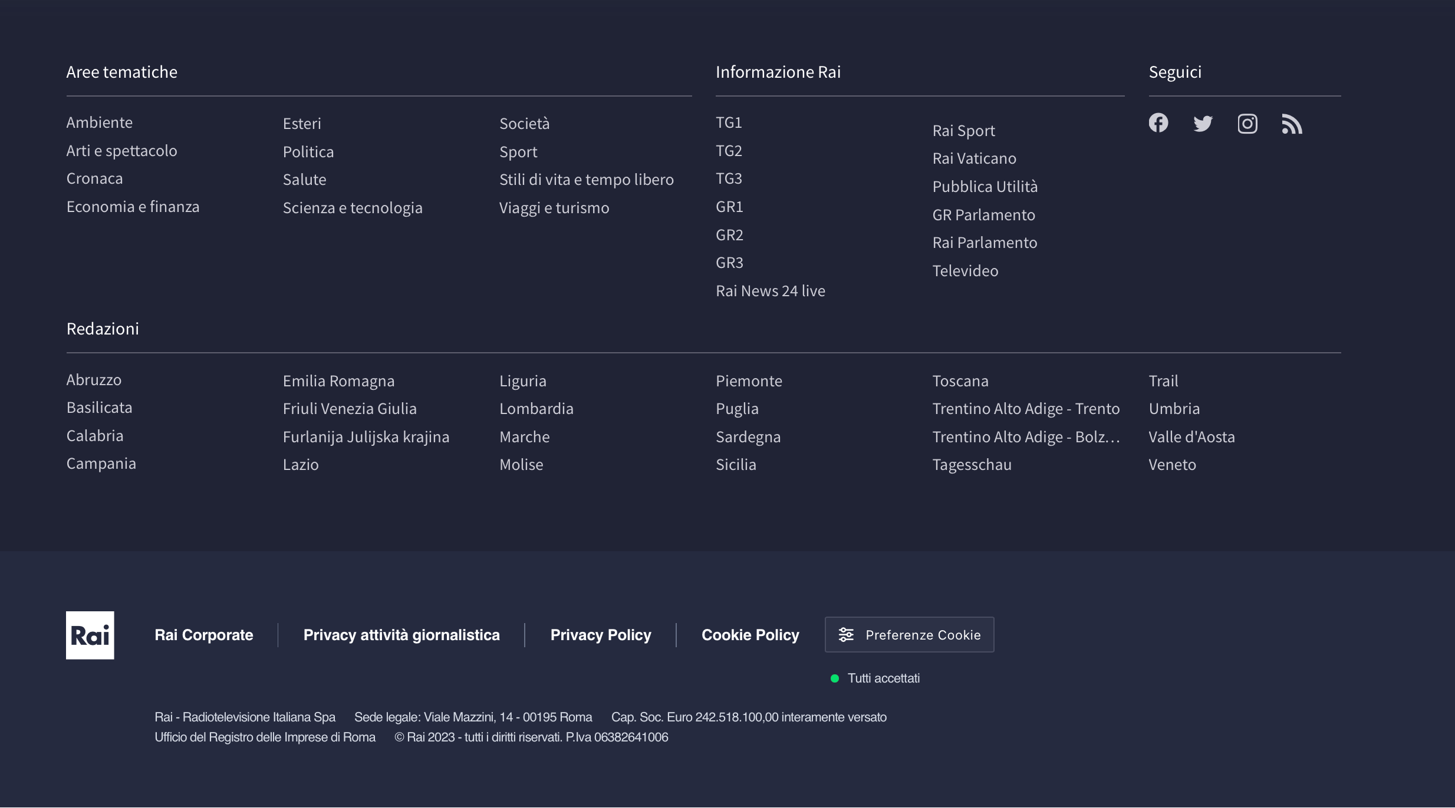Viewport: 1455px width, 808px height.
Task: Go to Privacy Policy page
Action: (x=600, y=635)
